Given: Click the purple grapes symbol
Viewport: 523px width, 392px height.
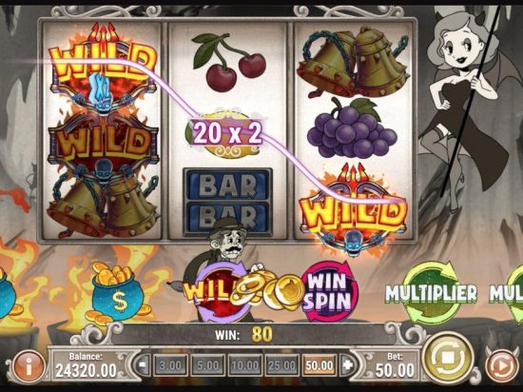Looking at the screenshot, I should (352, 128).
